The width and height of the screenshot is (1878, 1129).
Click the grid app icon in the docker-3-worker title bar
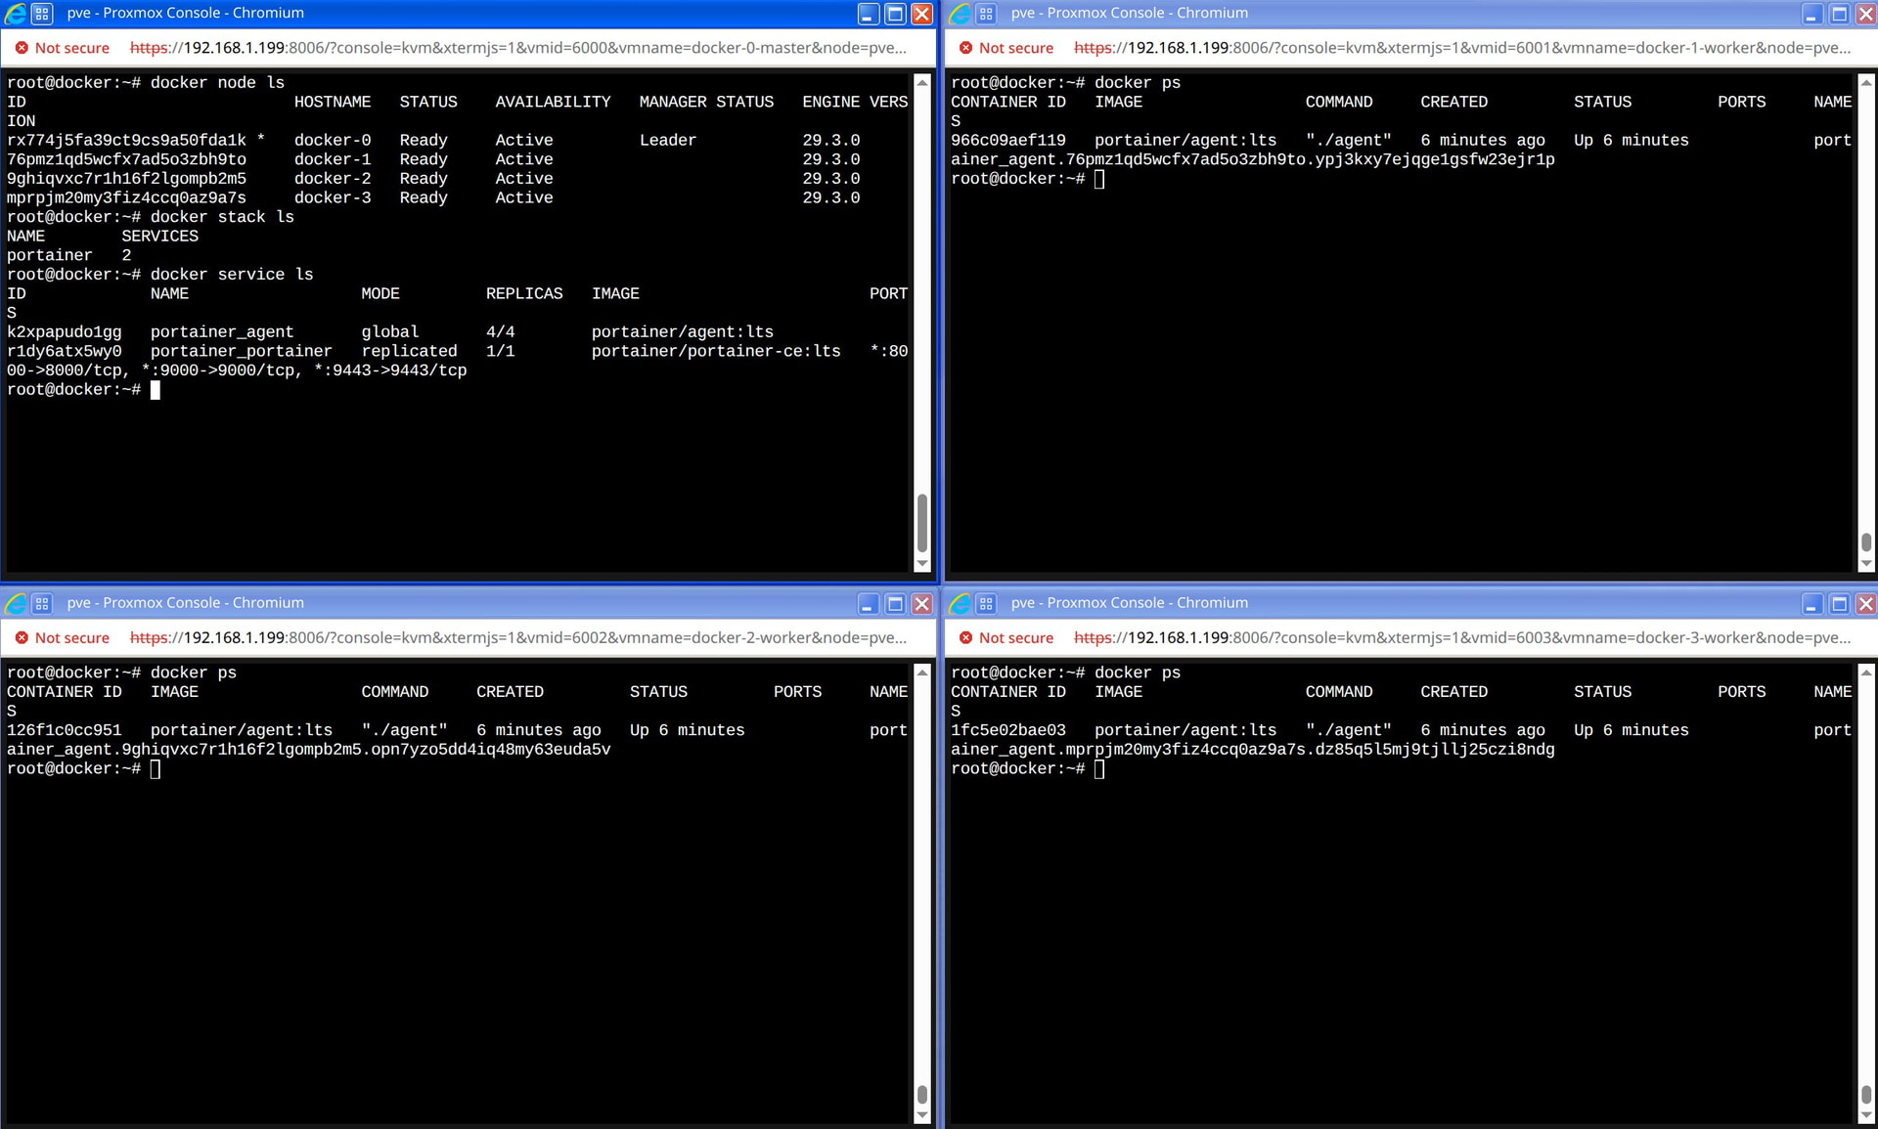tap(986, 603)
